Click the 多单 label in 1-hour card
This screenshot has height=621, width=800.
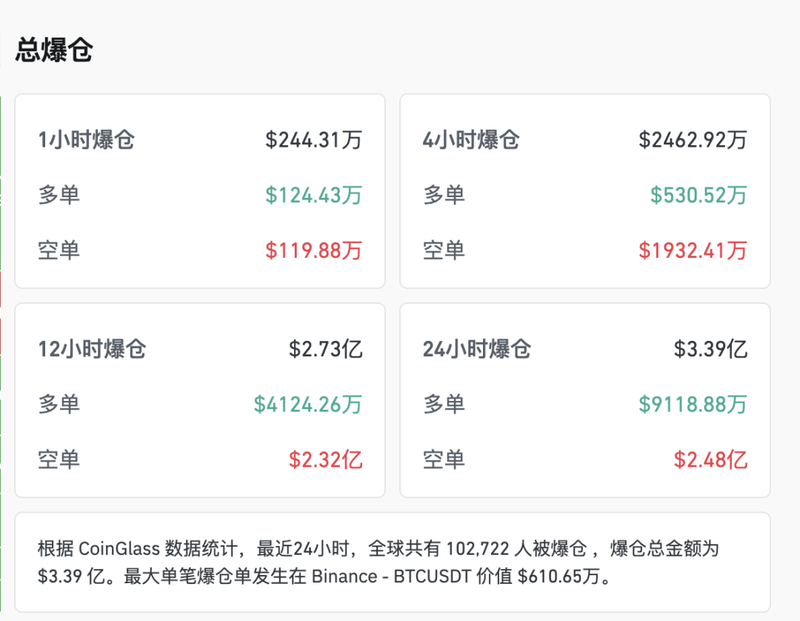59,195
